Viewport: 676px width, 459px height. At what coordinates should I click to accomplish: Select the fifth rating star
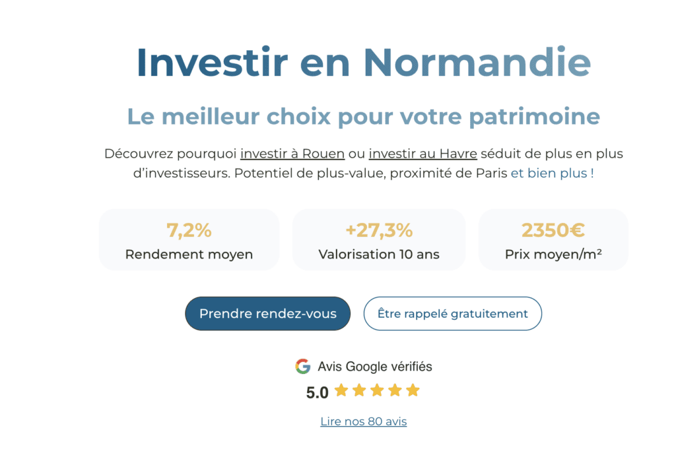coord(411,390)
